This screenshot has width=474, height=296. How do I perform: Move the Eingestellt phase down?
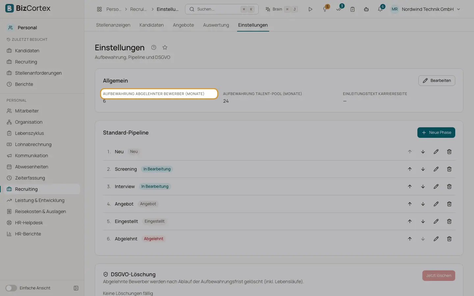point(423,221)
